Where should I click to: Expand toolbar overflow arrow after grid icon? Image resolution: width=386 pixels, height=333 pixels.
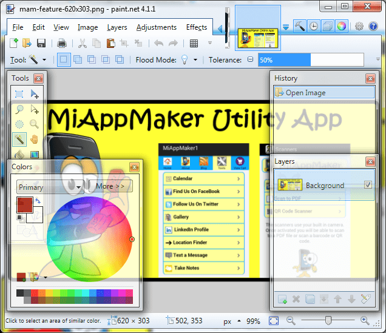click(x=210, y=43)
